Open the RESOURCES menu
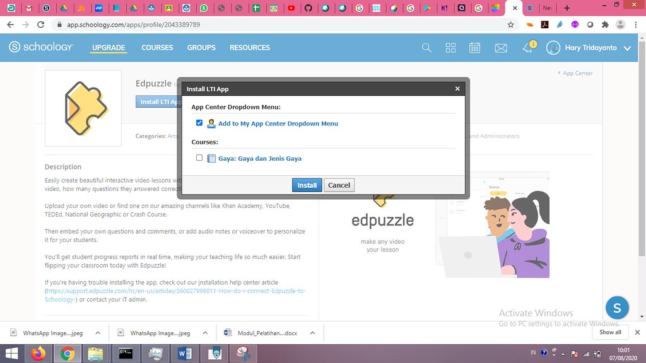 click(250, 48)
